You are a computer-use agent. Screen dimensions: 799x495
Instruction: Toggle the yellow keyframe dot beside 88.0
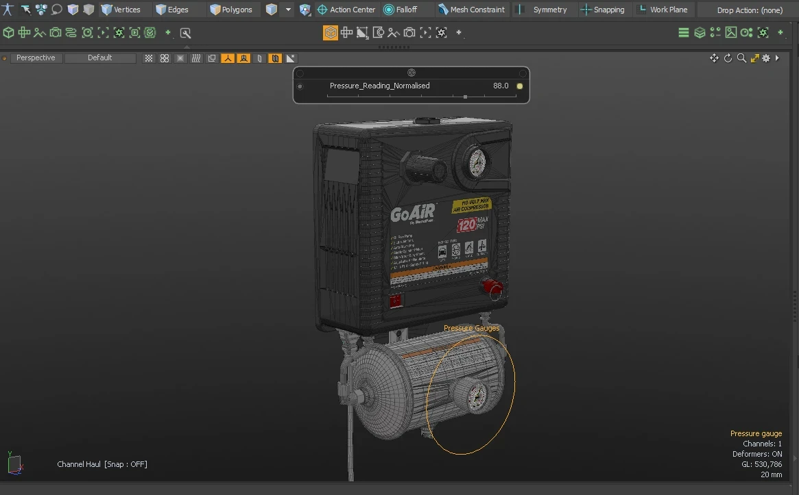pyautogui.click(x=520, y=86)
